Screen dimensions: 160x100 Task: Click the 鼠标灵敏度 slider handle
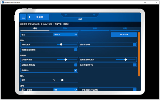(61, 44)
